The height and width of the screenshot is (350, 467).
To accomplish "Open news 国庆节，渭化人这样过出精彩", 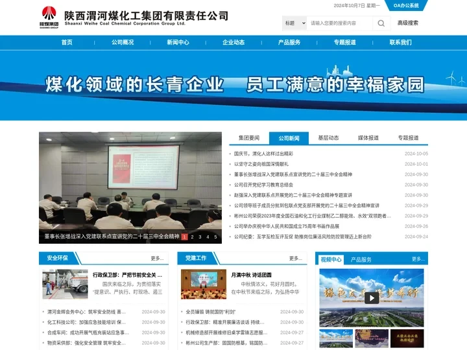I will coord(263,154).
